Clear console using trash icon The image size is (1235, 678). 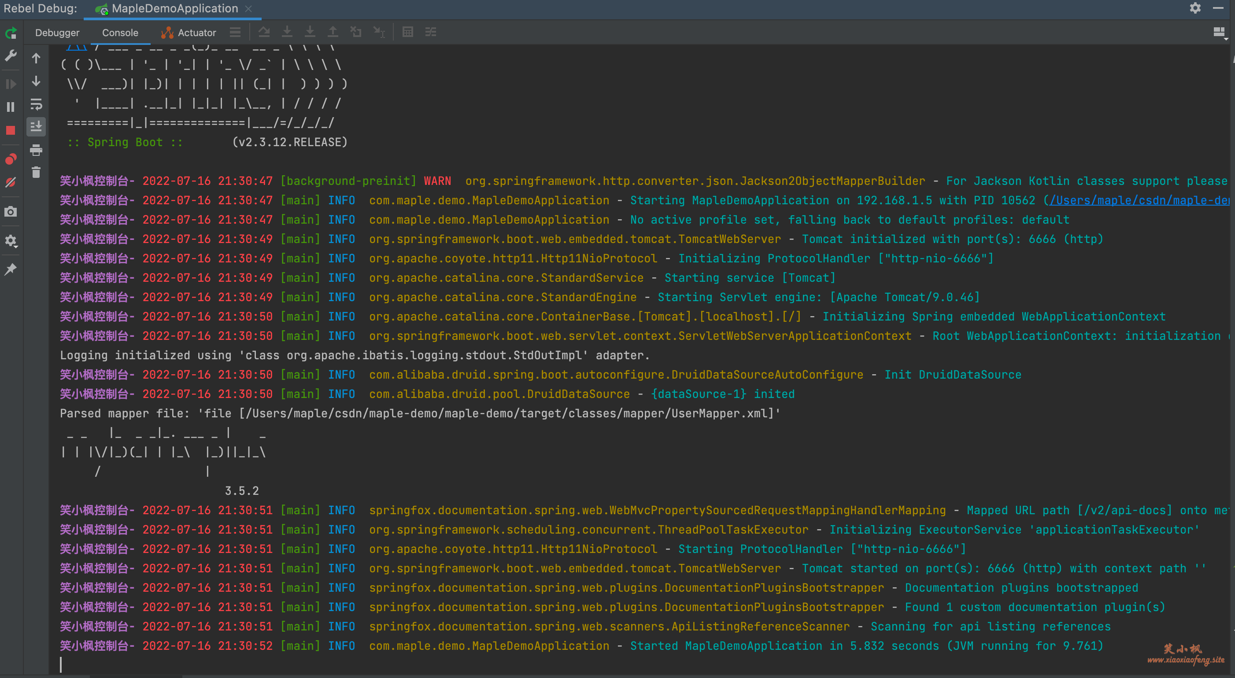pos(36,173)
